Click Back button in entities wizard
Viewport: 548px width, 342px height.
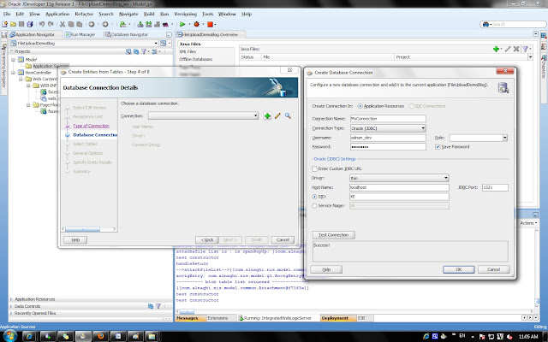pyautogui.click(x=207, y=240)
